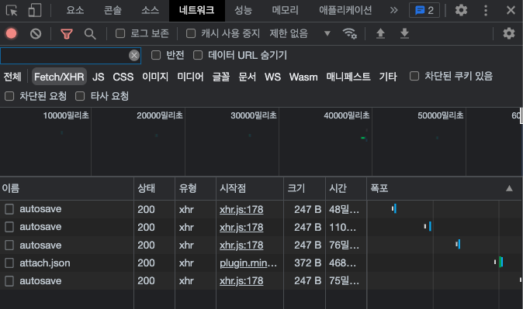The width and height of the screenshot is (523, 309).
Task: Close the DevTools panel
Action: [511, 10]
